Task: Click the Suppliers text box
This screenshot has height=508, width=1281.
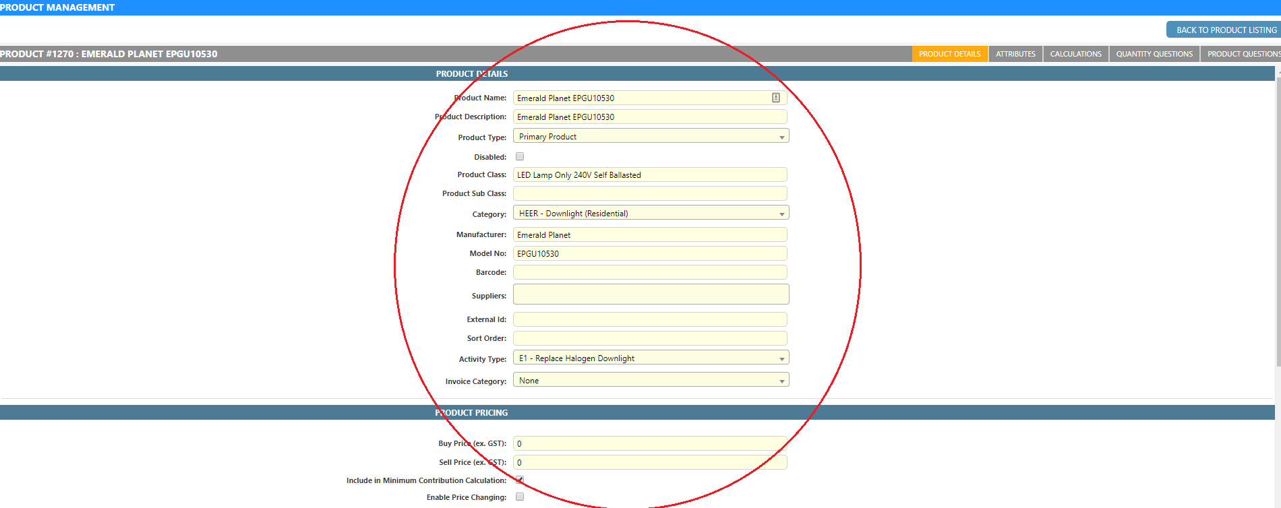Action: pyautogui.click(x=651, y=294)
